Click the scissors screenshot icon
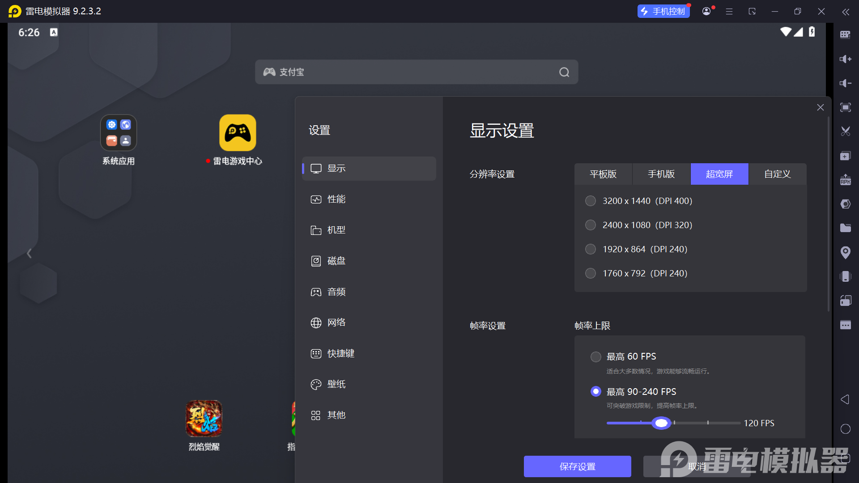The image size is (859, 483). click(x=845, y=131)
